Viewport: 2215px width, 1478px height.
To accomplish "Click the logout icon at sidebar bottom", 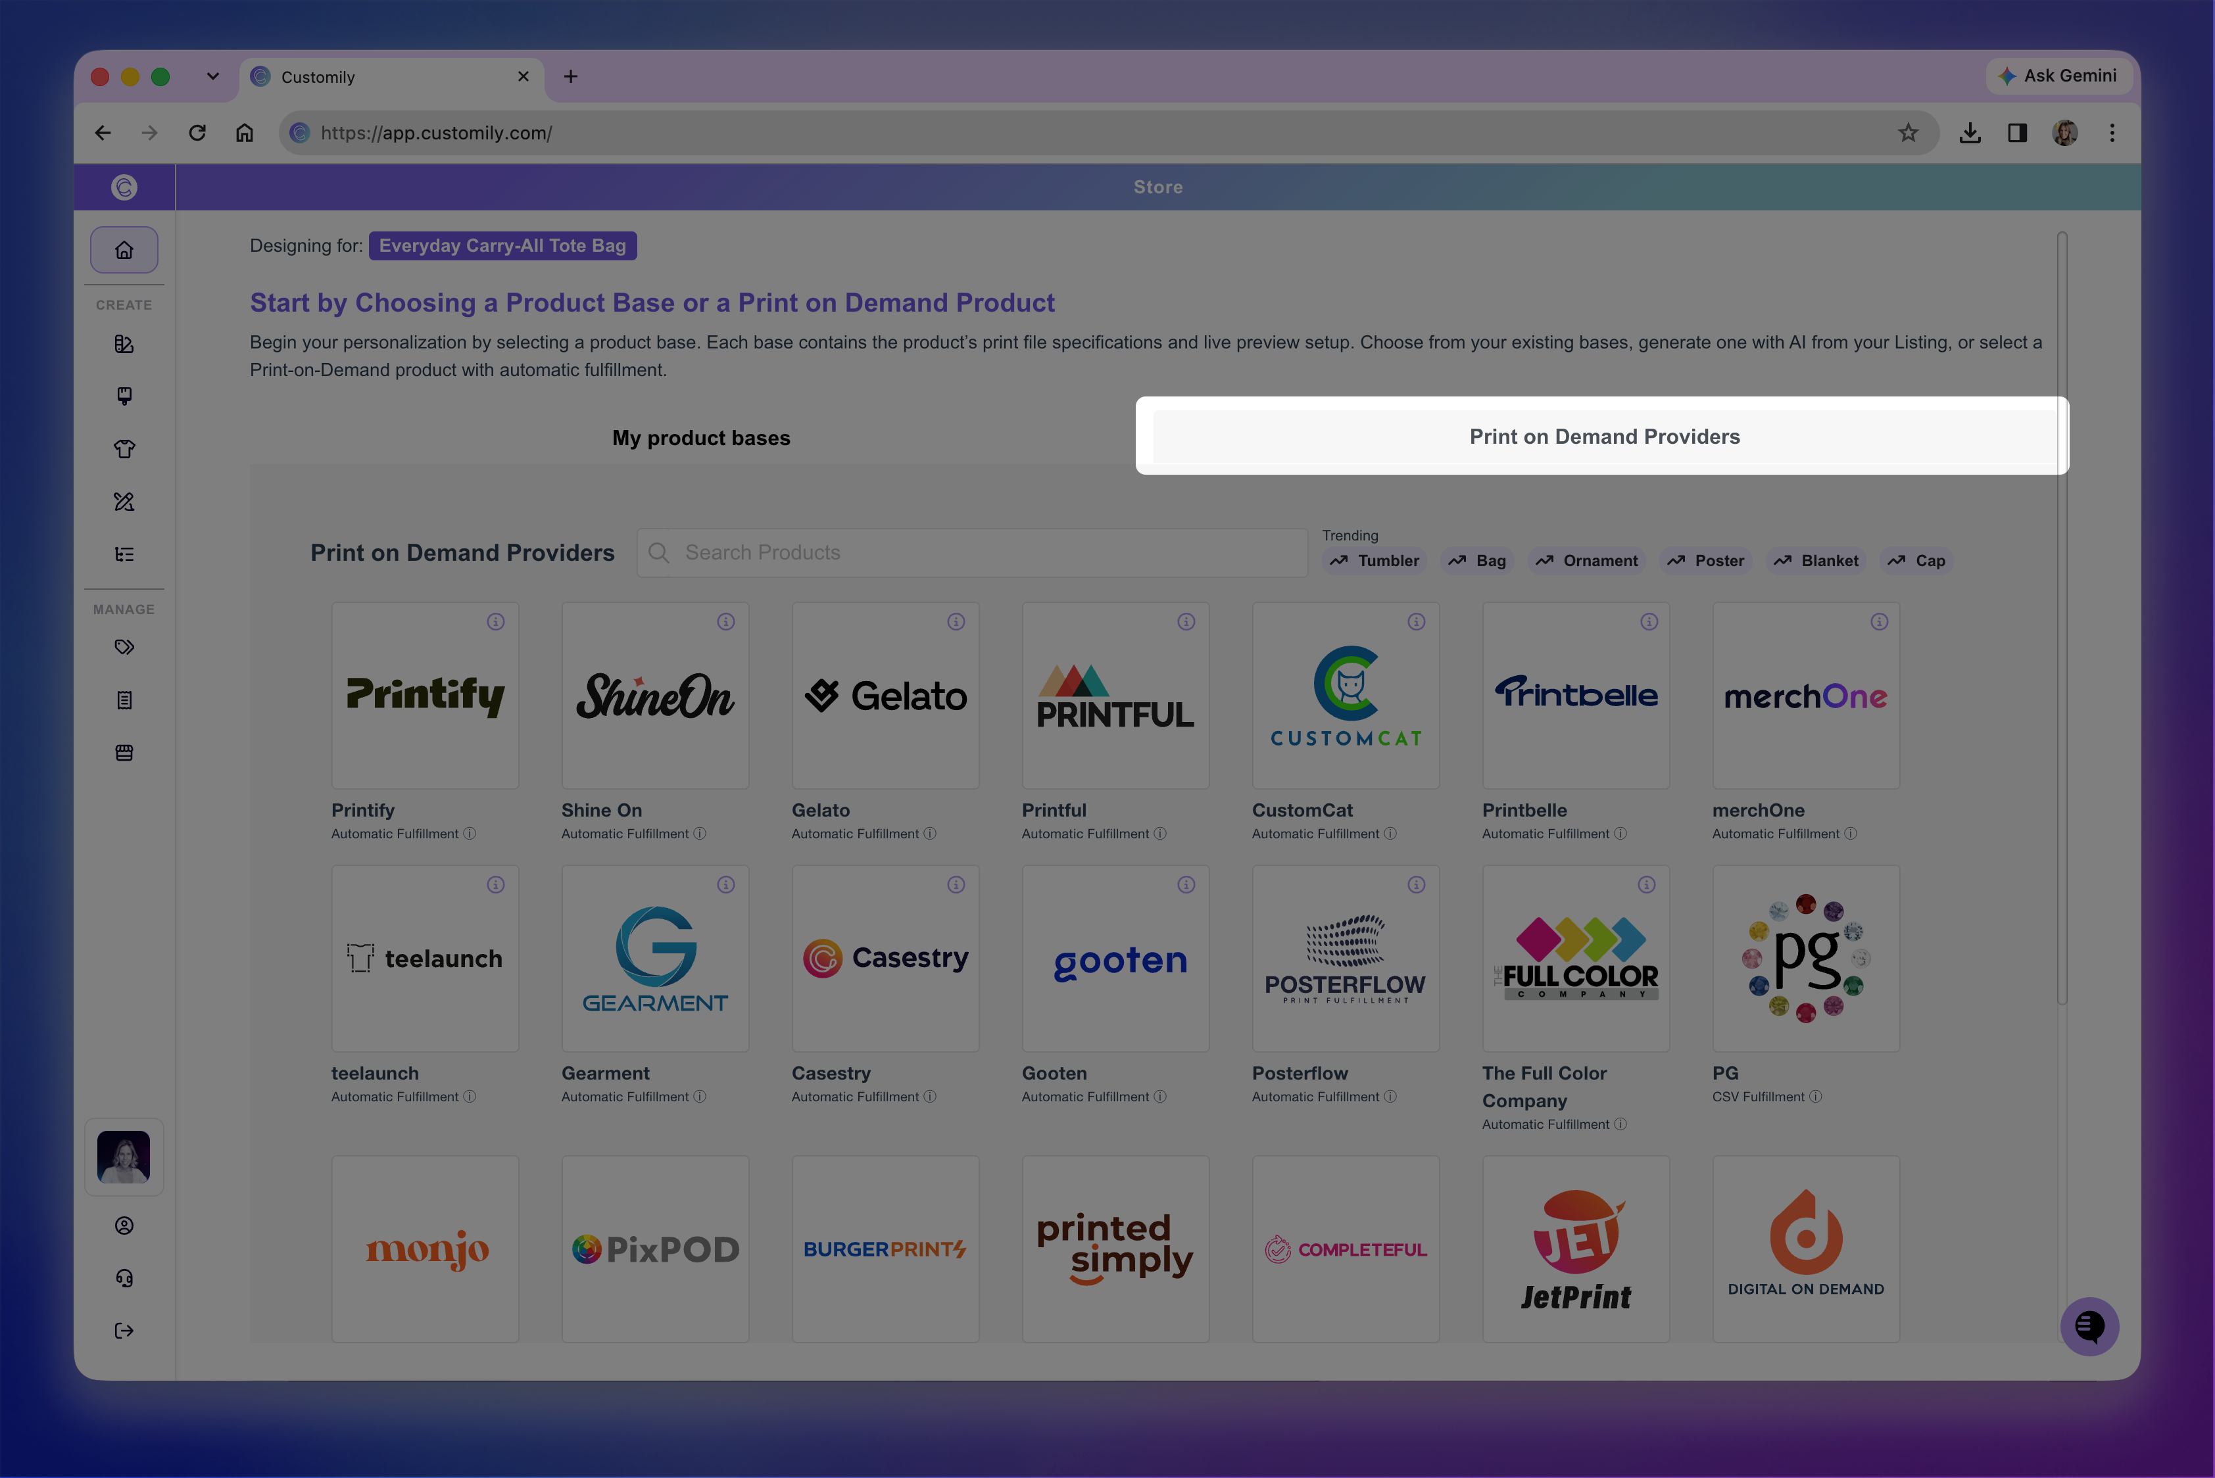I will 124,1331.
